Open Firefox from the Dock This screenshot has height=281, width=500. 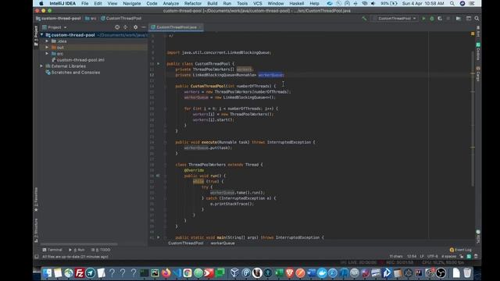(166, 273)
